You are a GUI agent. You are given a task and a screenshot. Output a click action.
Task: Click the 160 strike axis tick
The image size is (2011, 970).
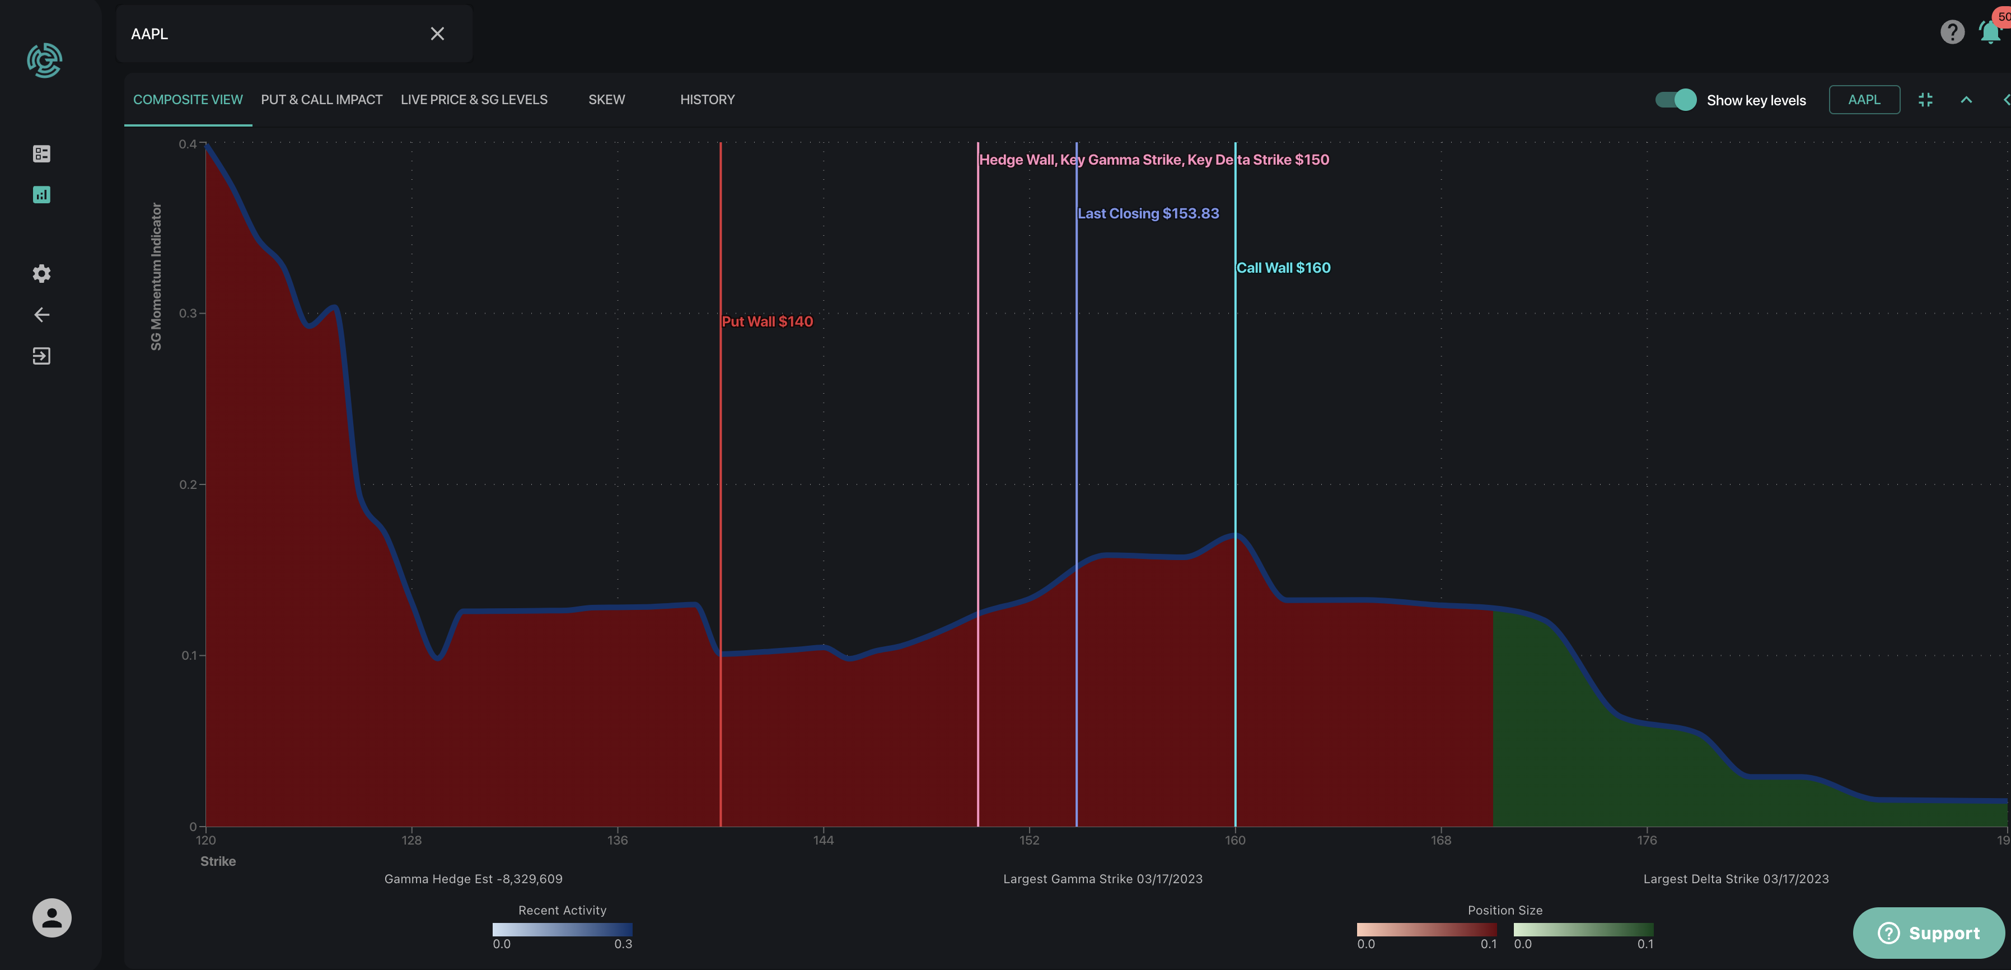[1235, 841]
